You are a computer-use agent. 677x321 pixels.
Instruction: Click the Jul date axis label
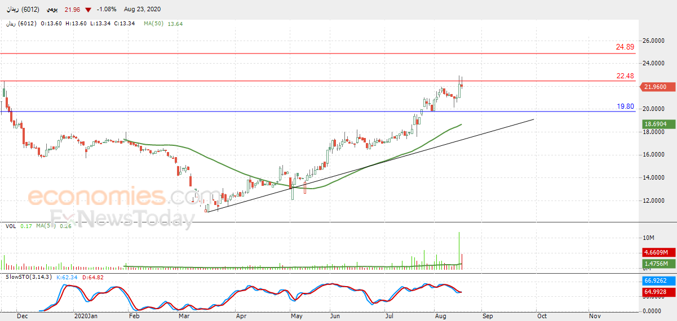click(388, 316)
